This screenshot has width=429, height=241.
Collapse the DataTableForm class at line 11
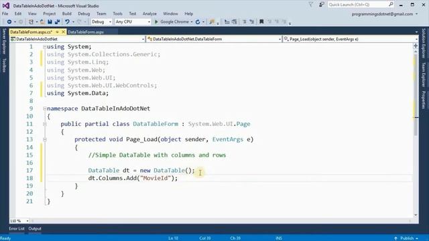point(45,124)
